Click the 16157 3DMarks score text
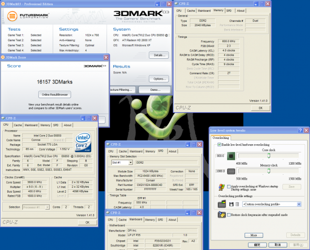The width and height of the screenshot is (310, 250). 55,82
